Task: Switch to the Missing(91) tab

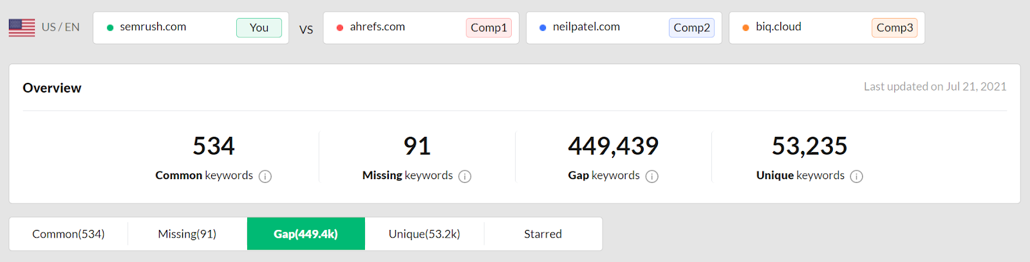Action: (187, 234)
